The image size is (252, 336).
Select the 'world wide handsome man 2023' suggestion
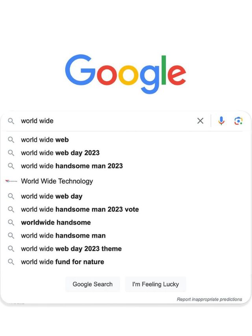[71, 166]
